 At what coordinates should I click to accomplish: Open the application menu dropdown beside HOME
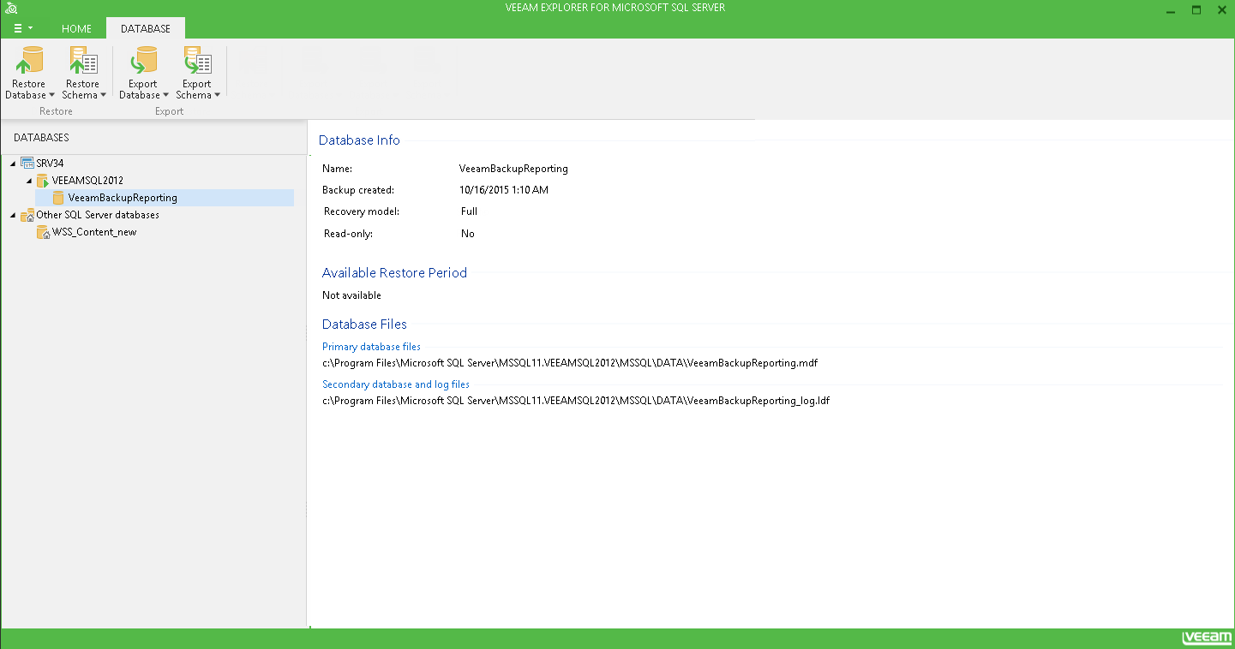point(23,28)
